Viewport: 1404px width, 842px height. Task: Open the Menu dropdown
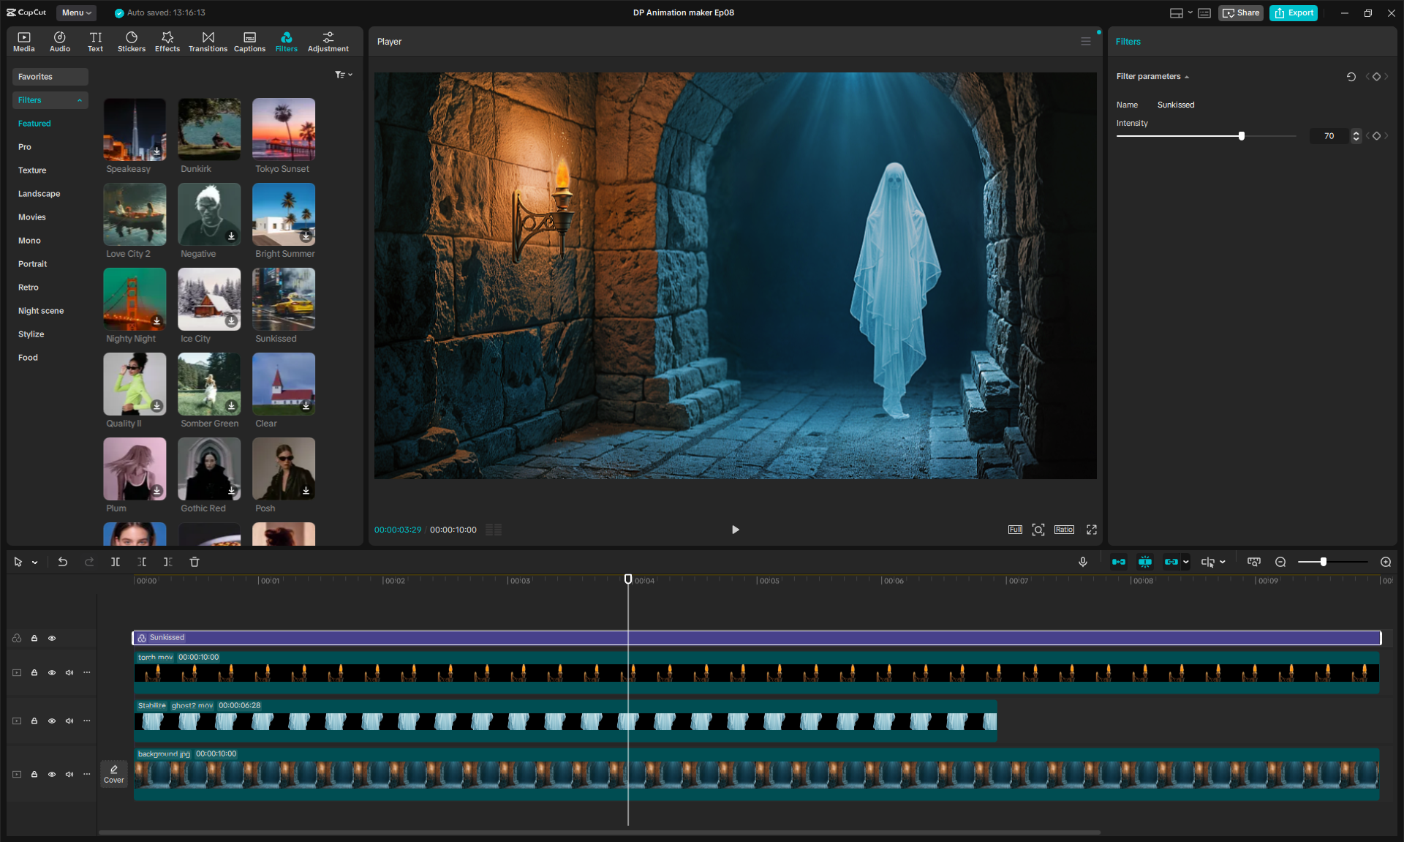coord(76,12)
